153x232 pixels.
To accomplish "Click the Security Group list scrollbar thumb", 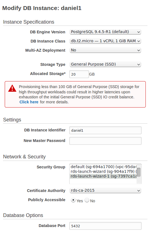I will (x=139, y=172).
